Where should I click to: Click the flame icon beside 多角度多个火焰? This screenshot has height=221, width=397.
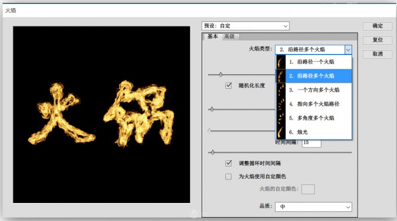click(x=281, y=118)
